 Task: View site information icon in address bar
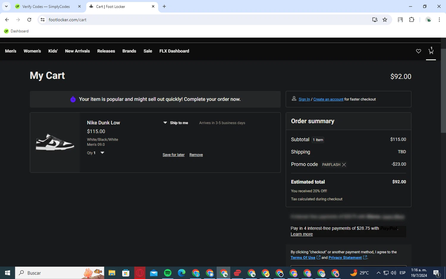click(x=43, y=20)
